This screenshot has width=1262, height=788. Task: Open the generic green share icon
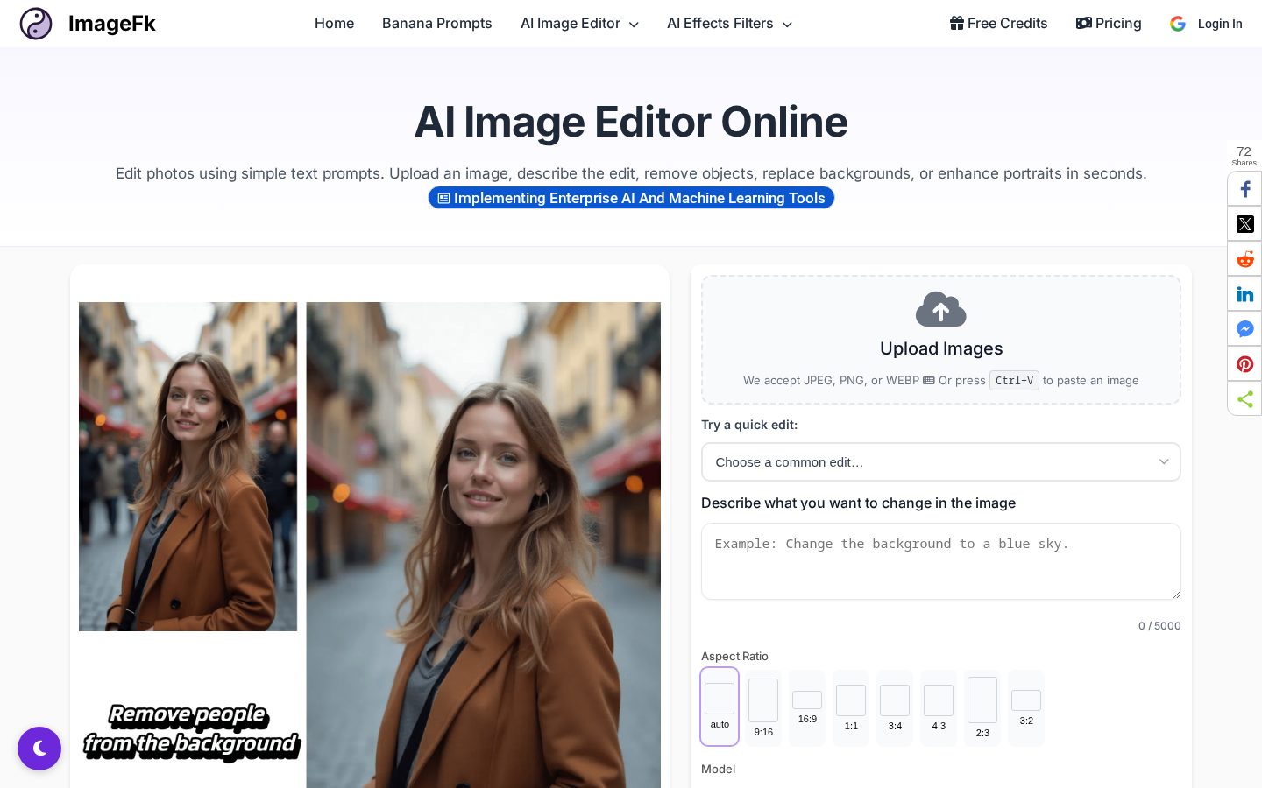(x=1244, y=399)
